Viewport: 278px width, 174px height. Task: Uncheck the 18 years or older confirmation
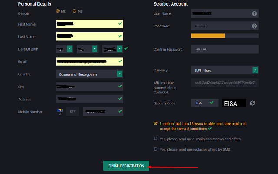(x=156, y=123)
